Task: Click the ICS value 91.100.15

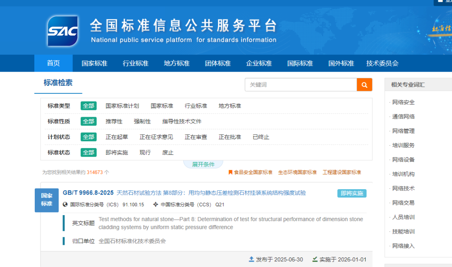Action: click(x=133, y=204)
